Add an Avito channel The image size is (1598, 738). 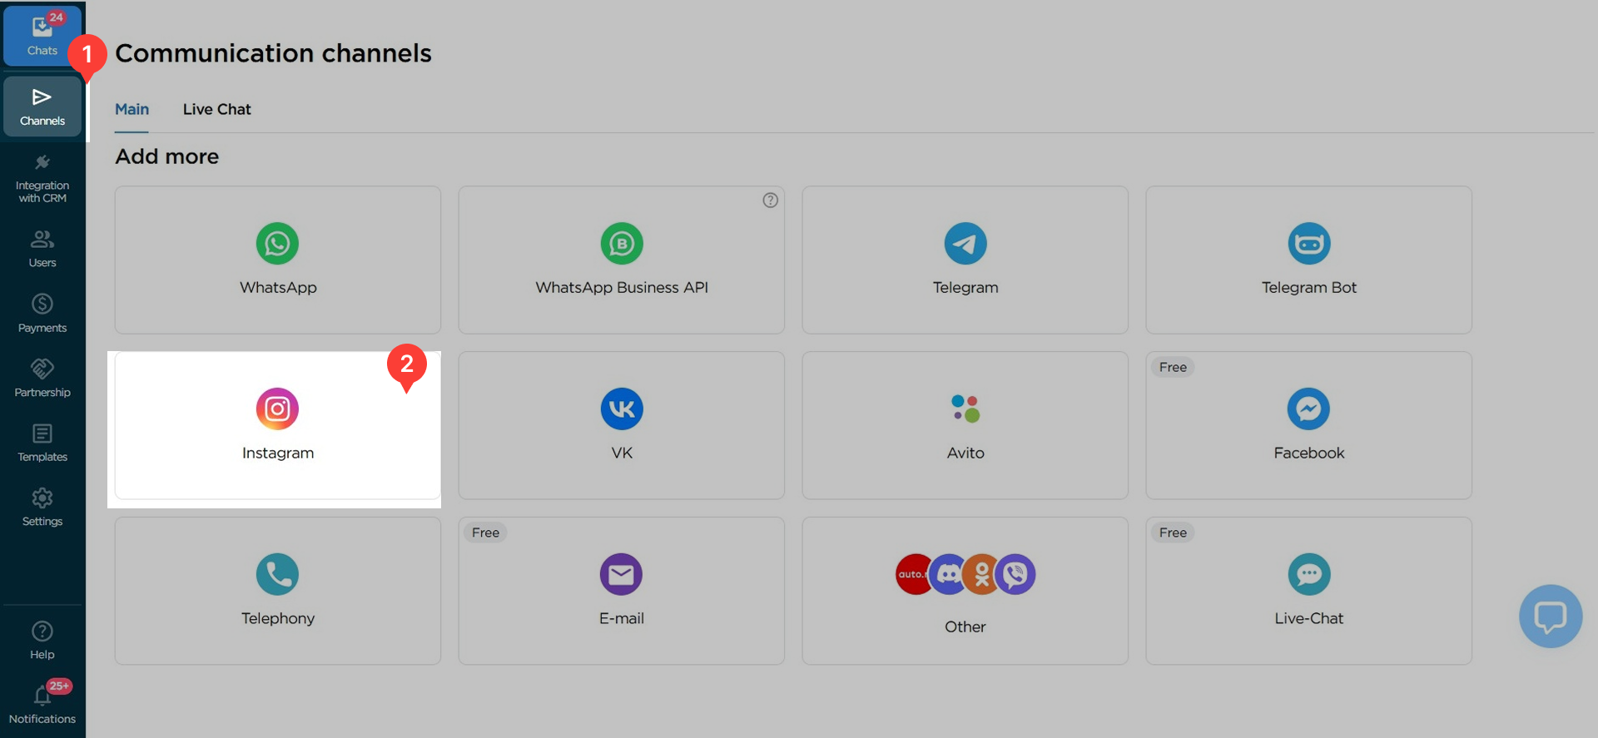point(965,425)
